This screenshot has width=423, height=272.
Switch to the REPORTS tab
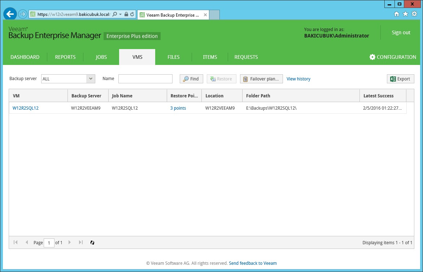tap(65, 57)
